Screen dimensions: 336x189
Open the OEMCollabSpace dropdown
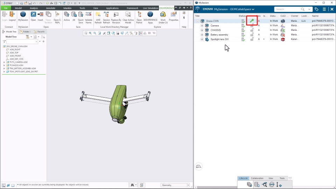coord(253,9)
